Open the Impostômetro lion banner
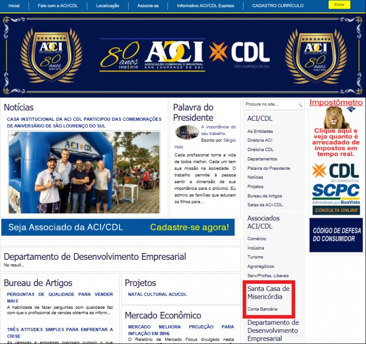 click(336, 128)
